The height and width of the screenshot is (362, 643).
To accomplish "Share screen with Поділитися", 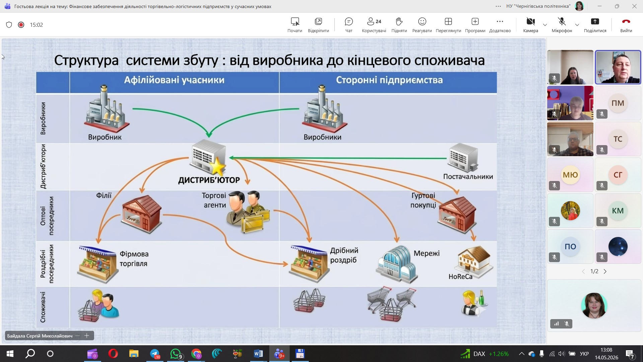I will [x=595, y=25].
